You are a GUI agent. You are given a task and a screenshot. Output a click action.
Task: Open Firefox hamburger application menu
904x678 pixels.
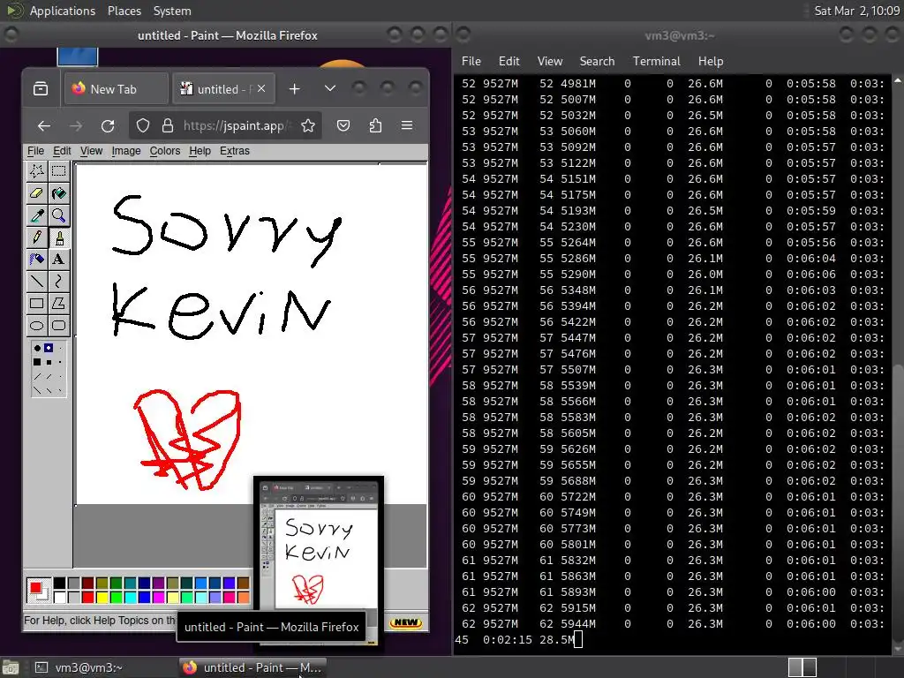pos(407,125)
